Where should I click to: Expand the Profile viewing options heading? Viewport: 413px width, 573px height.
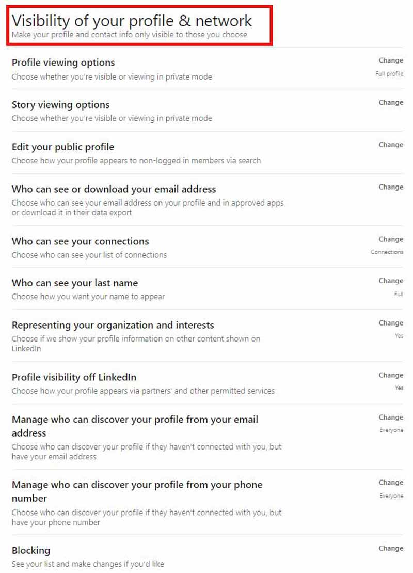click(x=63, y=63)
